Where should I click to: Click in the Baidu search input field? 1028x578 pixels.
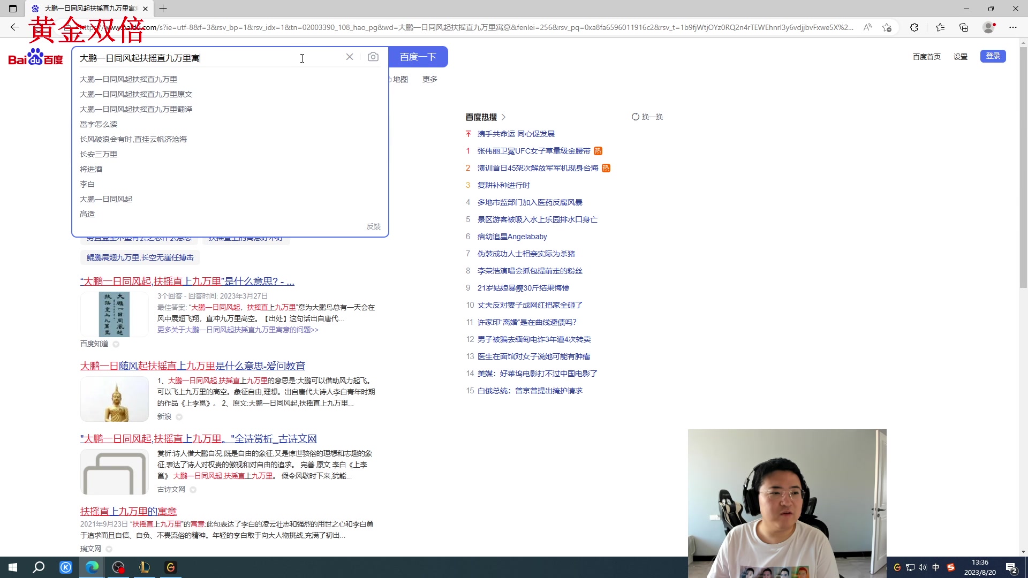pos(209,57)
